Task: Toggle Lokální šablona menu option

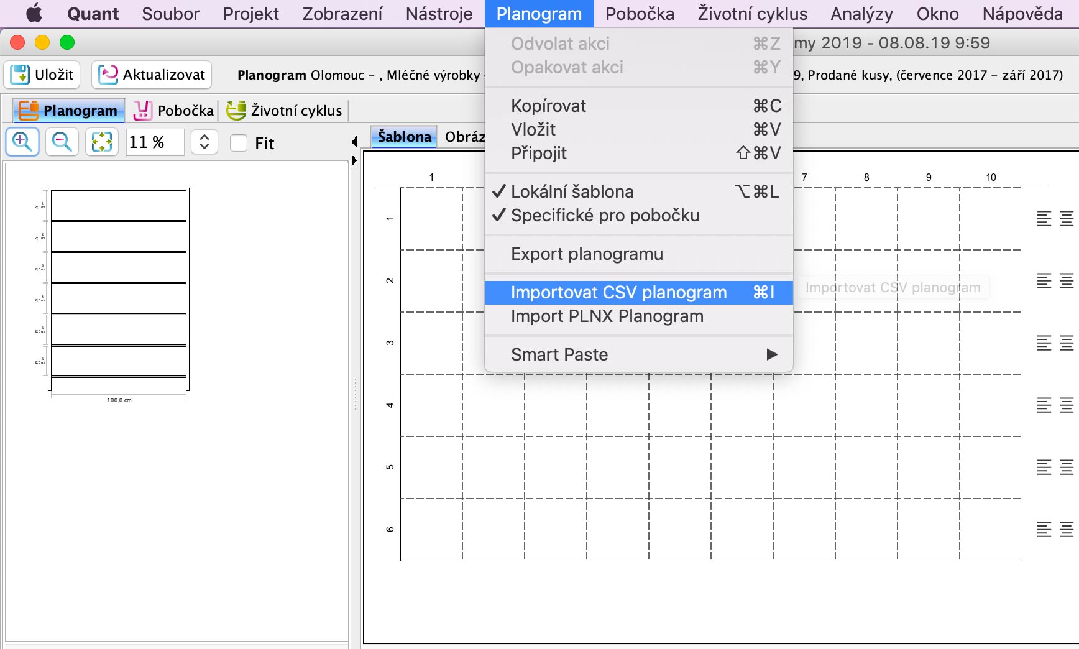Action: tap(572, 191)
